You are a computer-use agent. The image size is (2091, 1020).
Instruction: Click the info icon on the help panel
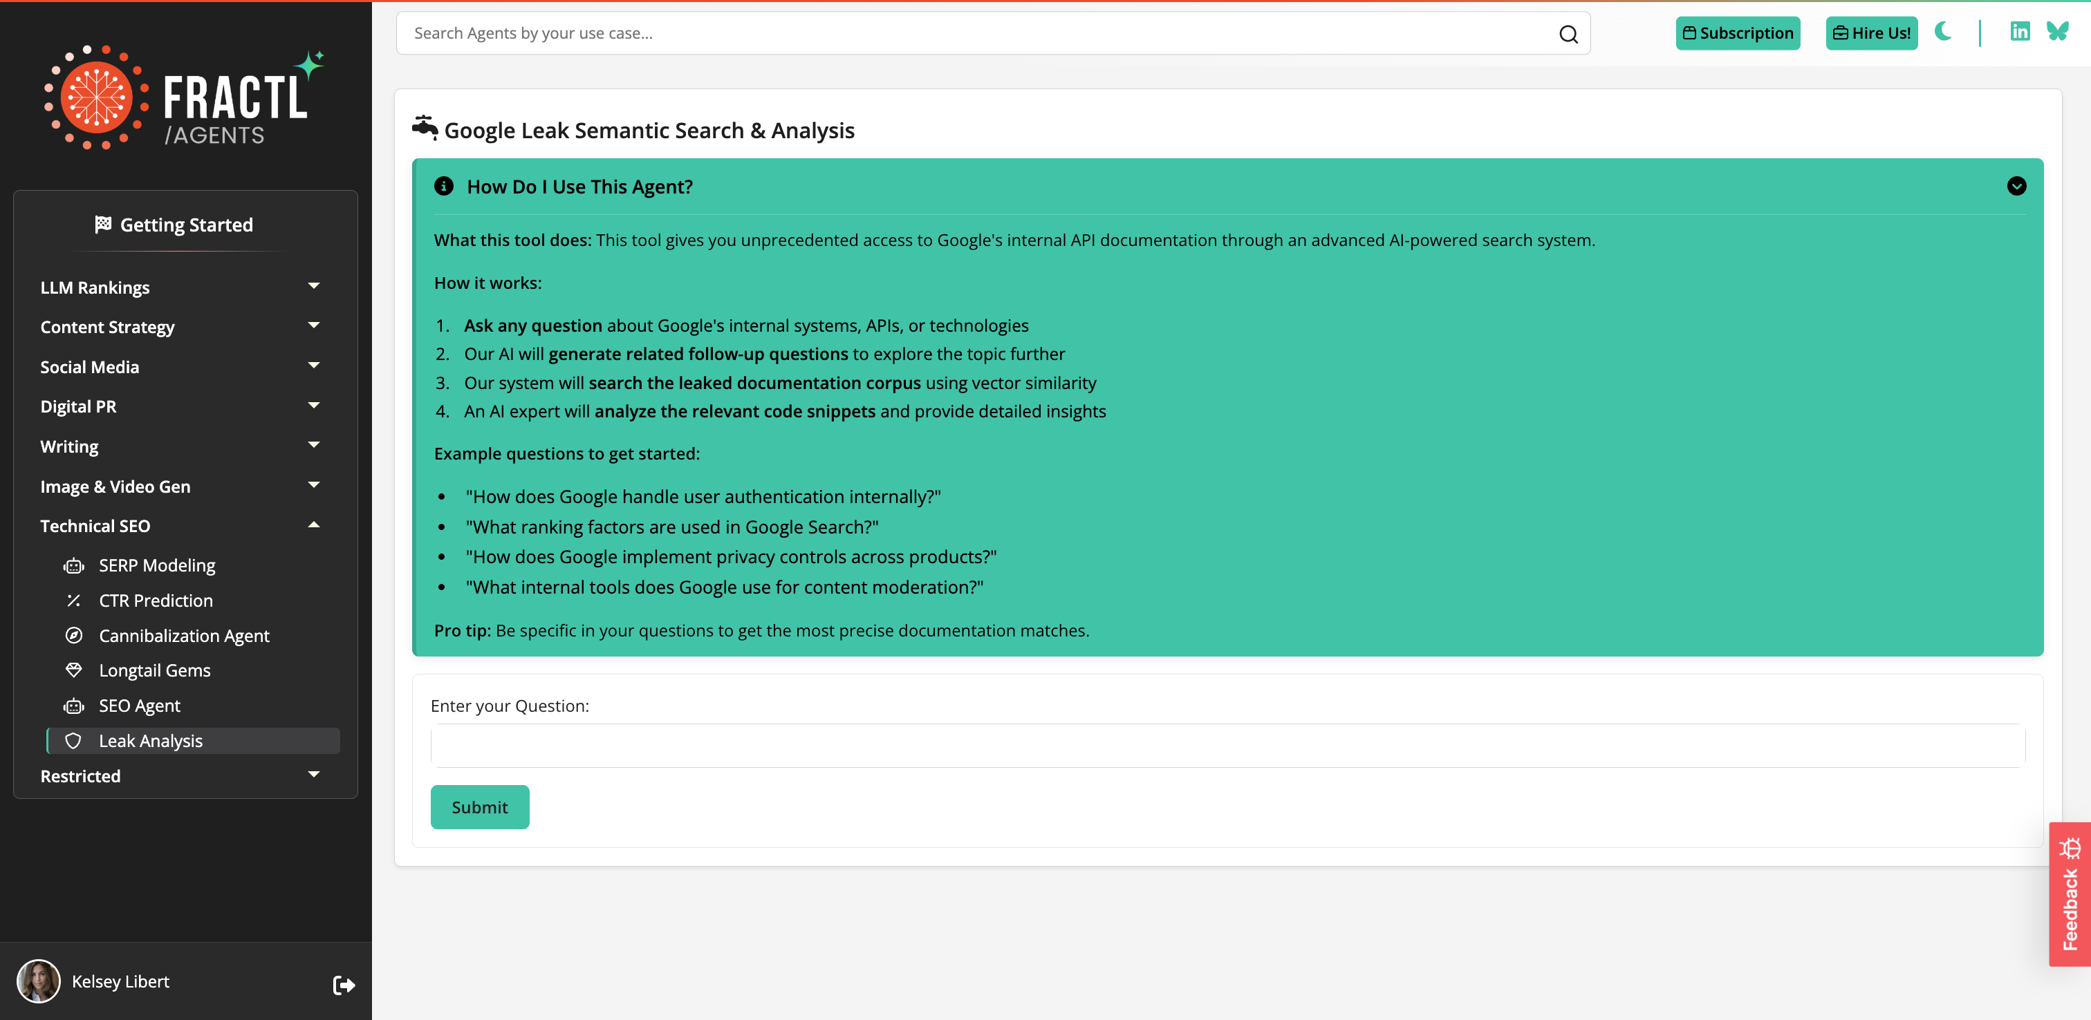pos(443,186)
